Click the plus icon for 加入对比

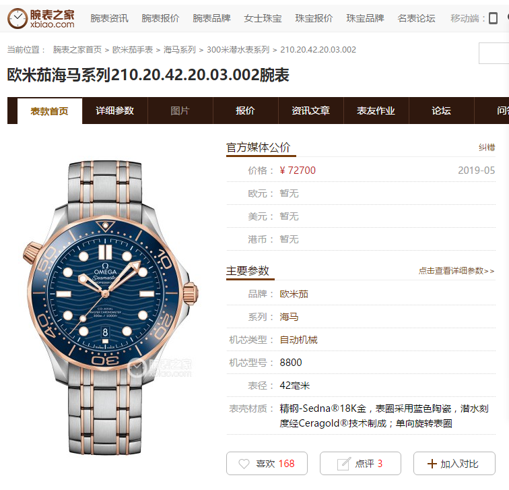[x=432, y=464]
